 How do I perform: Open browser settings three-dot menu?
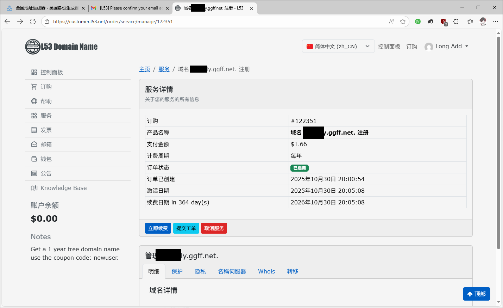tap(496, 21)
